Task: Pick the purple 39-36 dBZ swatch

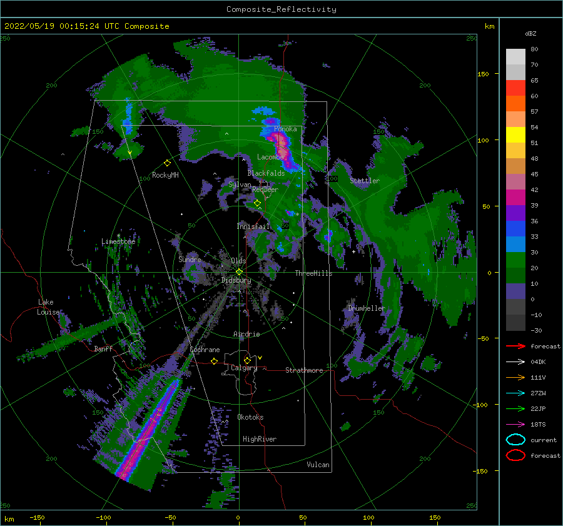Action: tap(515, 213)
